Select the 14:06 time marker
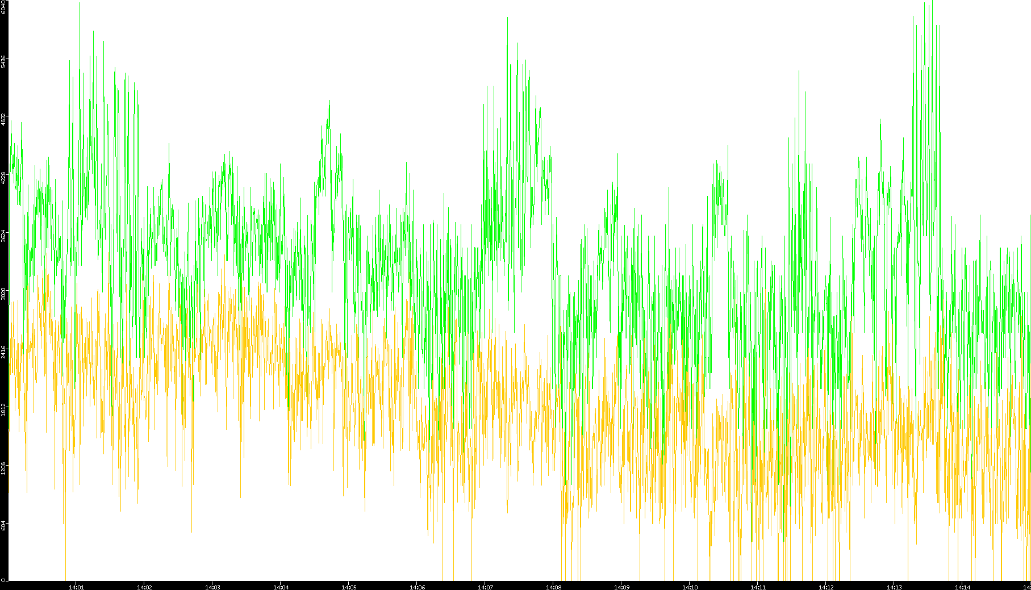This screenshot has width=1031, height=590. point(417,587)
